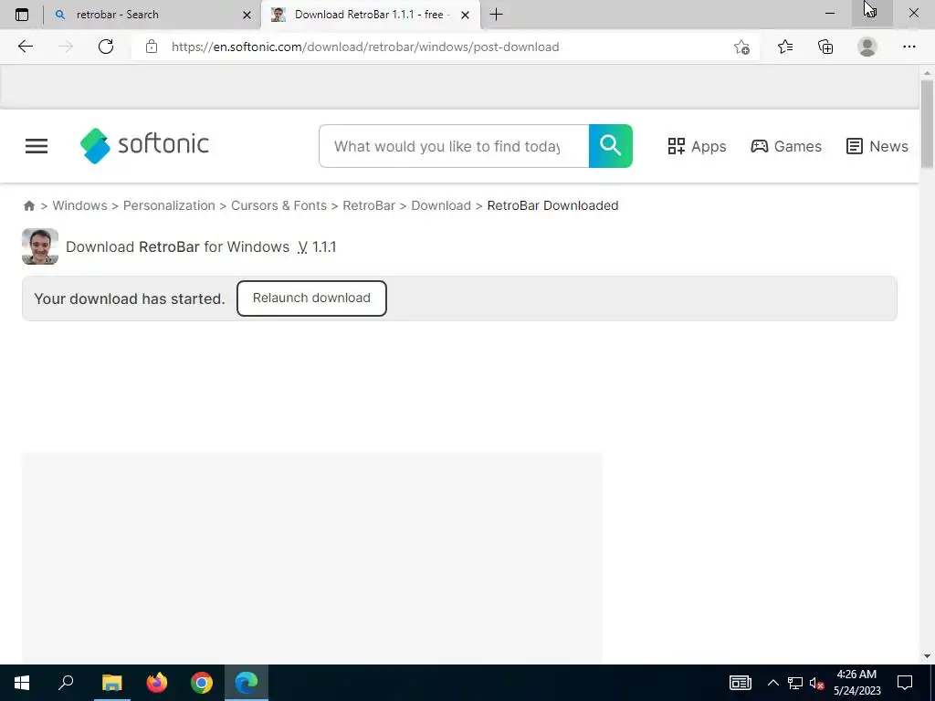Screen dimensions: 935x701
Task: Open the RetroBar breadcrumb link
Action: pos(369,205)
